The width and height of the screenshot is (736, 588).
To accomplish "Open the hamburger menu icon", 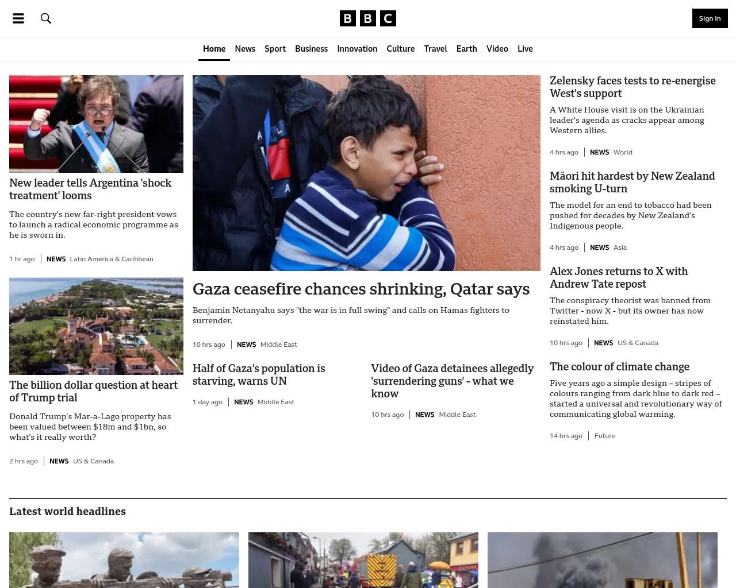I will 18,18.
